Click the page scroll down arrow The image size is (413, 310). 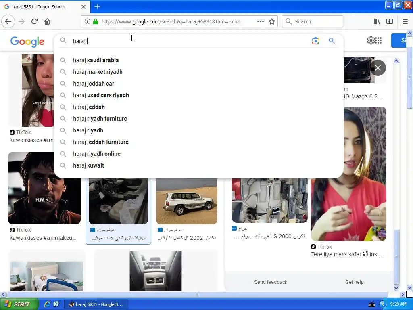(x=410, y=287)
